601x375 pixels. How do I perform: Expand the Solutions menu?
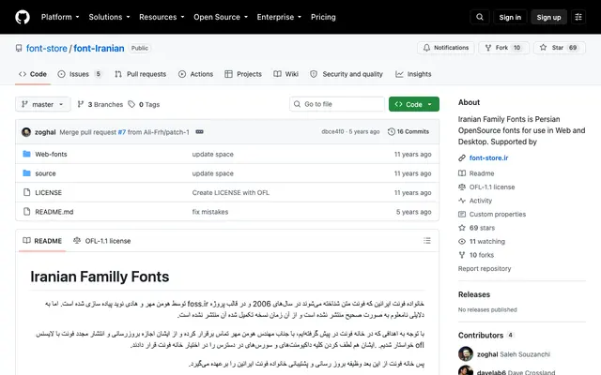click(x=109, y=17)
